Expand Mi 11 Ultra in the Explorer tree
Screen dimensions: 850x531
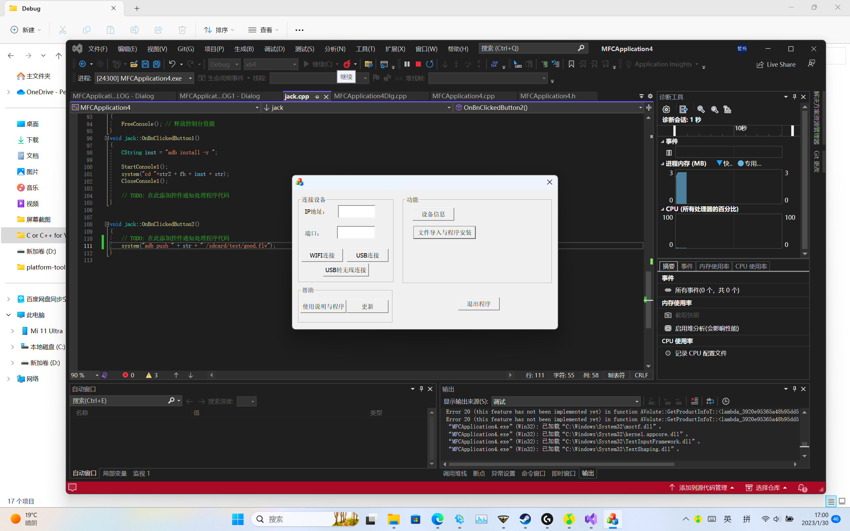click(13, 331)
